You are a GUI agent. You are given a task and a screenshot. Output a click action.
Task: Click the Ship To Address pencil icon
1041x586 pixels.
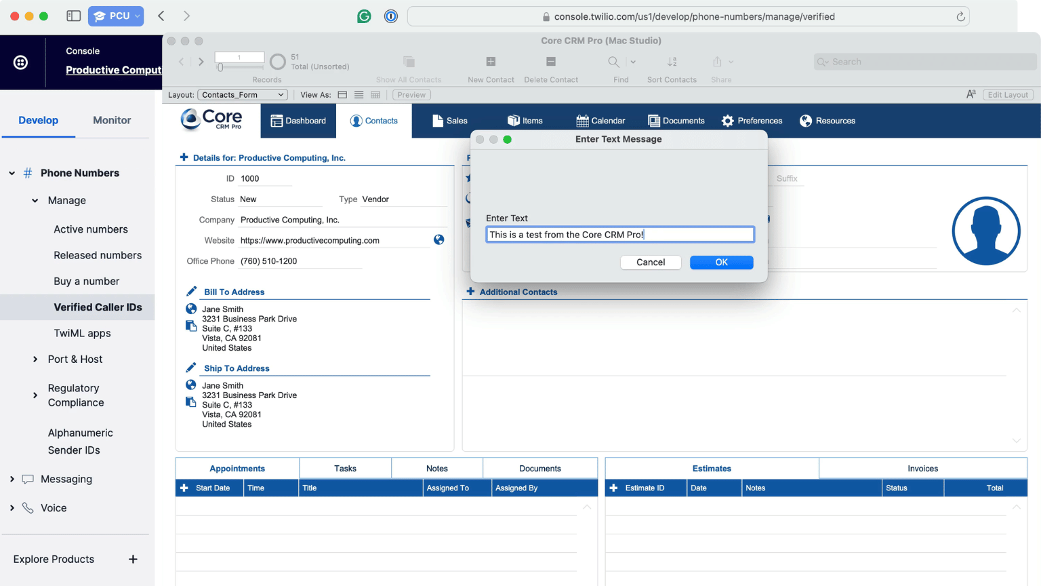tap(192, 368)
